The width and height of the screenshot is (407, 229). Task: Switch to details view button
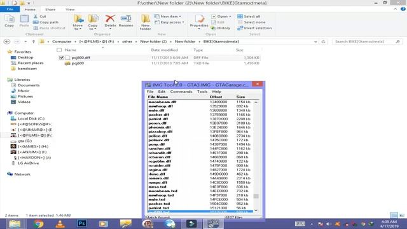click(394, 215)
